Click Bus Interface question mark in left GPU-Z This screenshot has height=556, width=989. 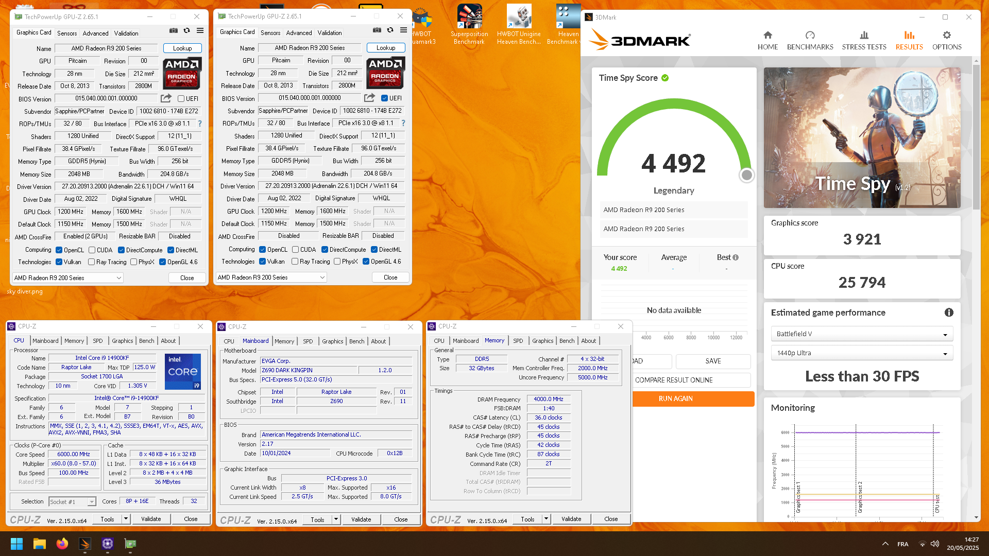pos(200,124)
